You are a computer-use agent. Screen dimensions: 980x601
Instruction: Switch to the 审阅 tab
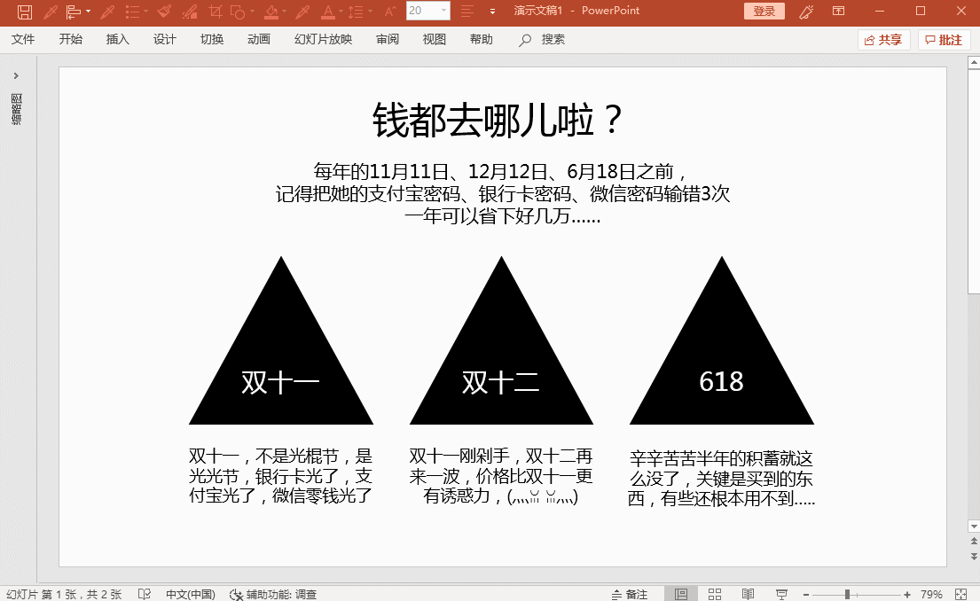pos(388,39)
